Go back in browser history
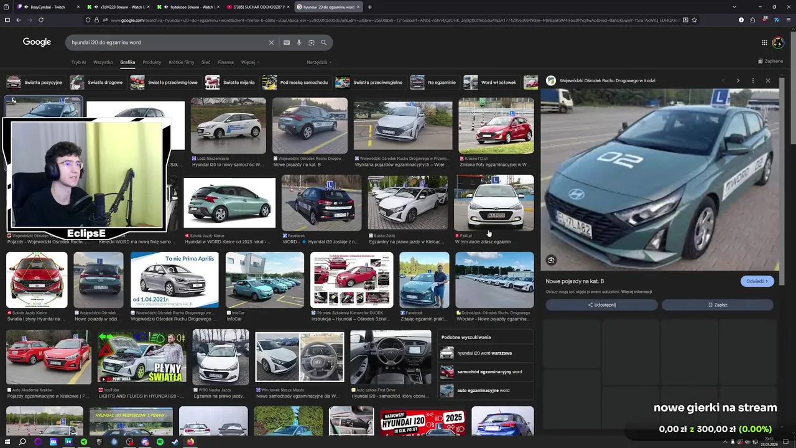 [x=19, y=20]
